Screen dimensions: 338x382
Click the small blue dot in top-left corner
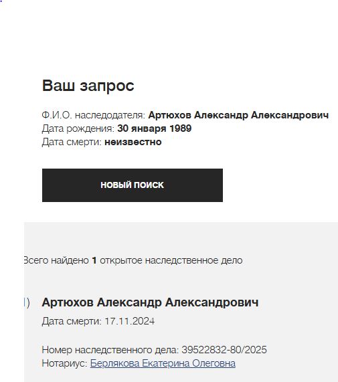click(x=1, y=1)
